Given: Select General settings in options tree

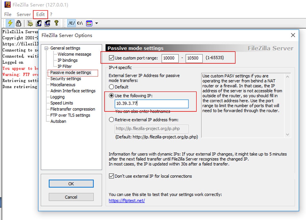Looking at the screenshot, I should (x=65, y=48).
